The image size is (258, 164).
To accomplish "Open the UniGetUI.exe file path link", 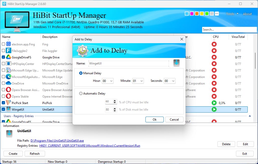I will click(x=57, y=141).
